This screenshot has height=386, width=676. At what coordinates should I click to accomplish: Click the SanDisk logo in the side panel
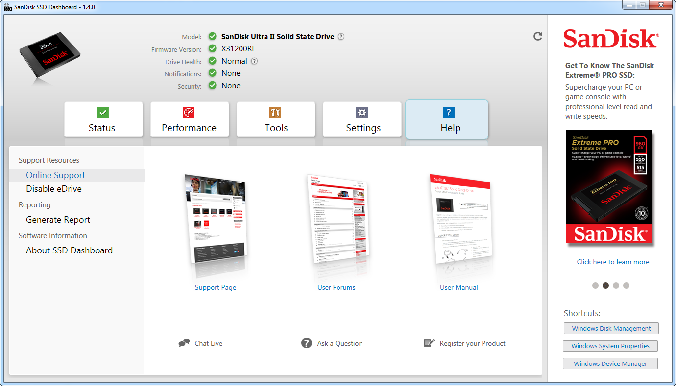[611, 39]
